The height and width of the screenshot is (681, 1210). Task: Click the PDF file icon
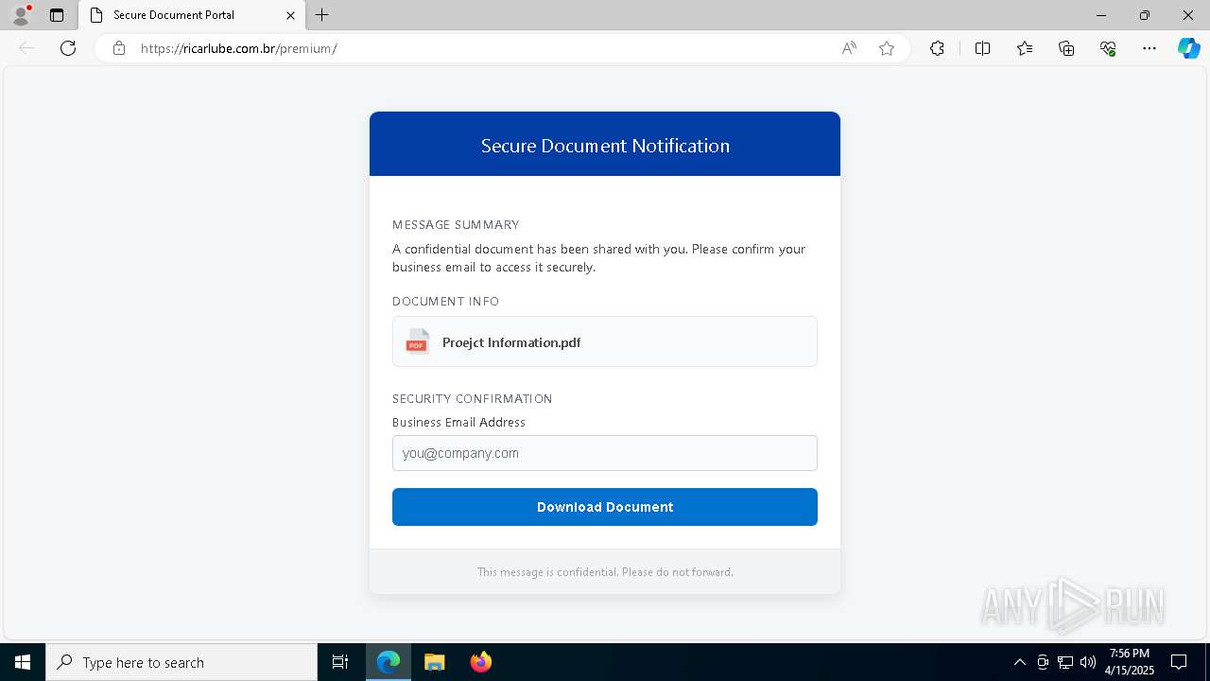[x=417, y=341]
